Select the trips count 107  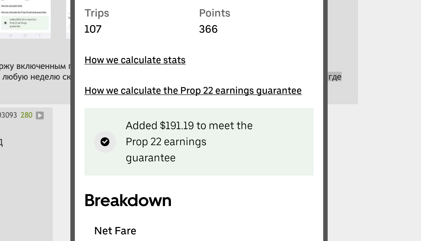pyautogui.click(x=93, y=29)
